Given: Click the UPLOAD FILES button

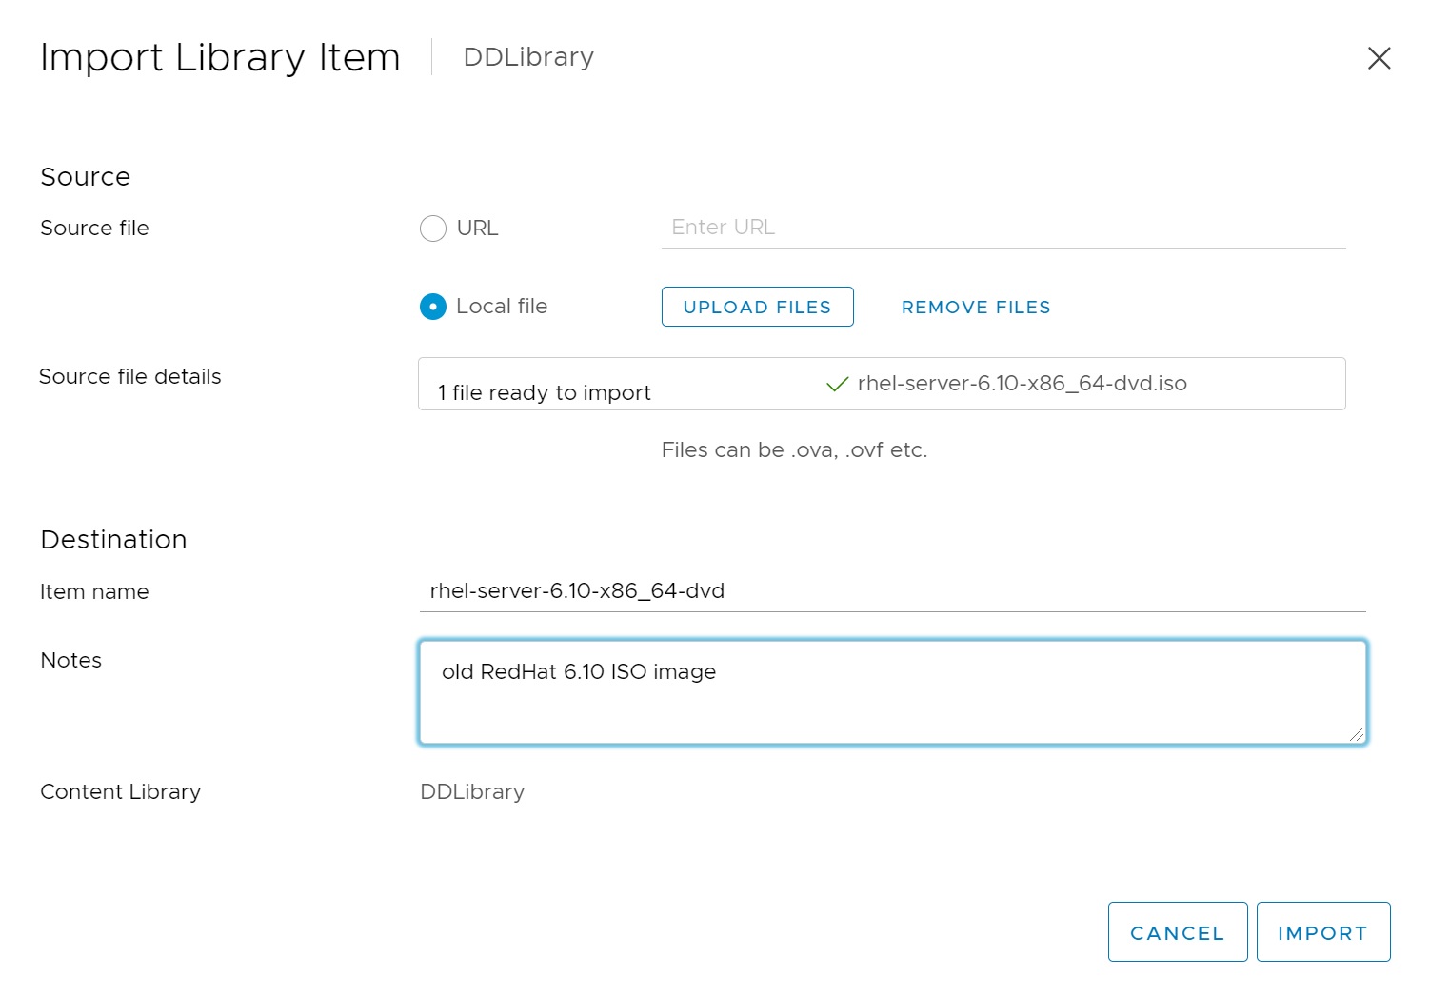Looking at the screenshot, I should [x=758, y=307].
